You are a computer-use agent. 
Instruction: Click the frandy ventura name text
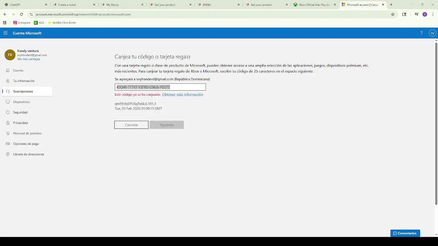click(28, 51)
